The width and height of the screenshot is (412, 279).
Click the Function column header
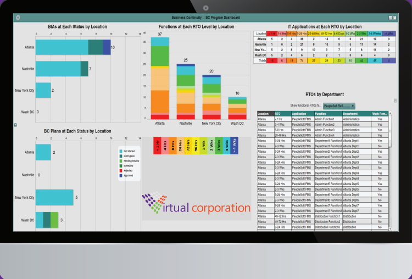pos(327,114)
